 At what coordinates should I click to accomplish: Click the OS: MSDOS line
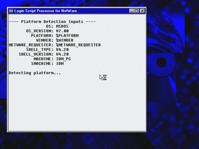(x=57, y=26)
